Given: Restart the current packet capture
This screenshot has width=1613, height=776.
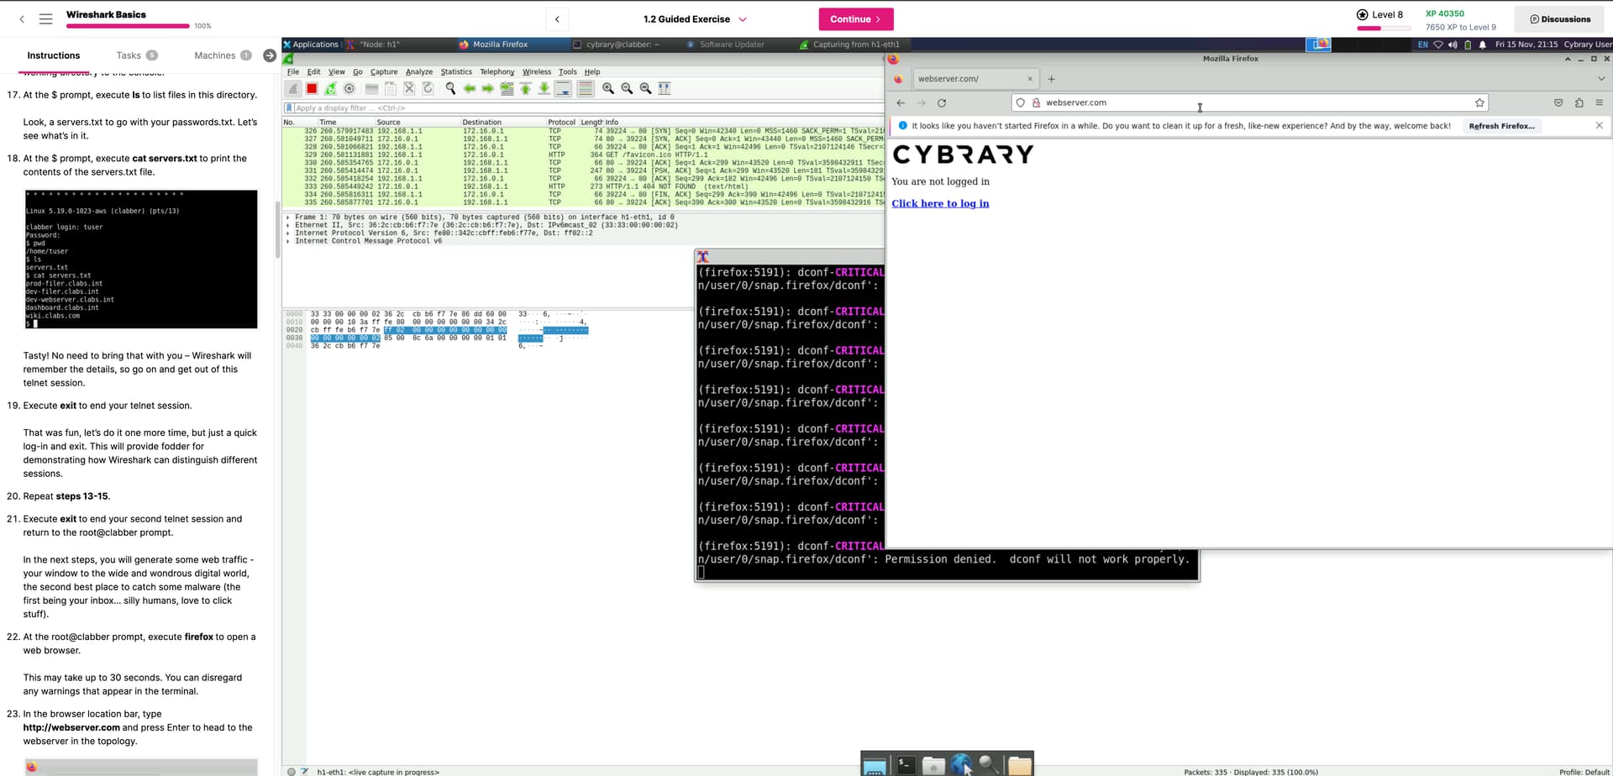Looking at the screenshot, I should [330, 88].
